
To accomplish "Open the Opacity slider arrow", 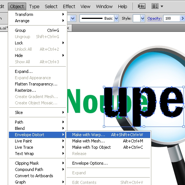I will point(182,18).
